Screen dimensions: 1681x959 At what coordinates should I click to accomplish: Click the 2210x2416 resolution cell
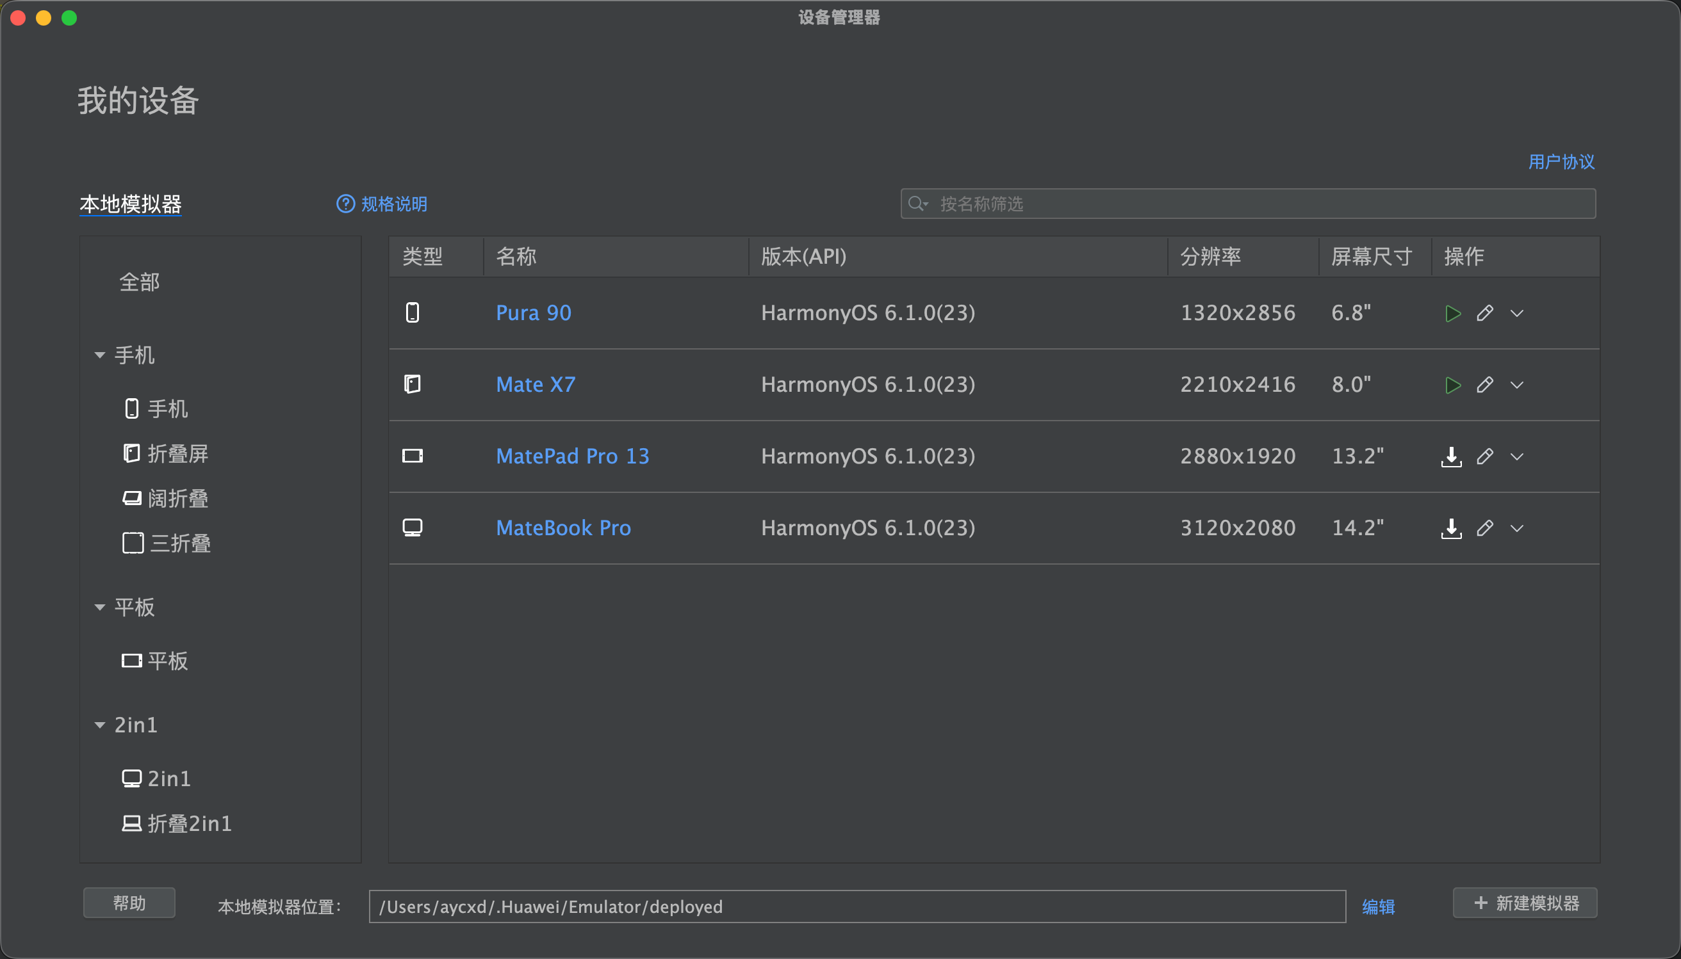coord(1238,385)
